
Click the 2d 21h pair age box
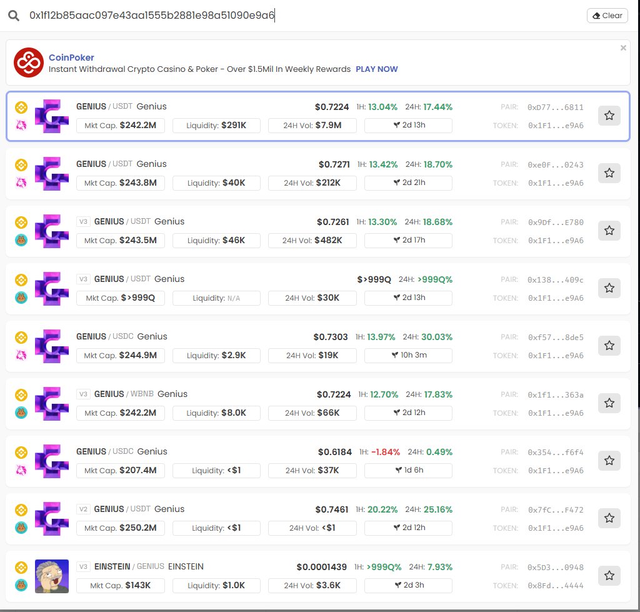408,183
